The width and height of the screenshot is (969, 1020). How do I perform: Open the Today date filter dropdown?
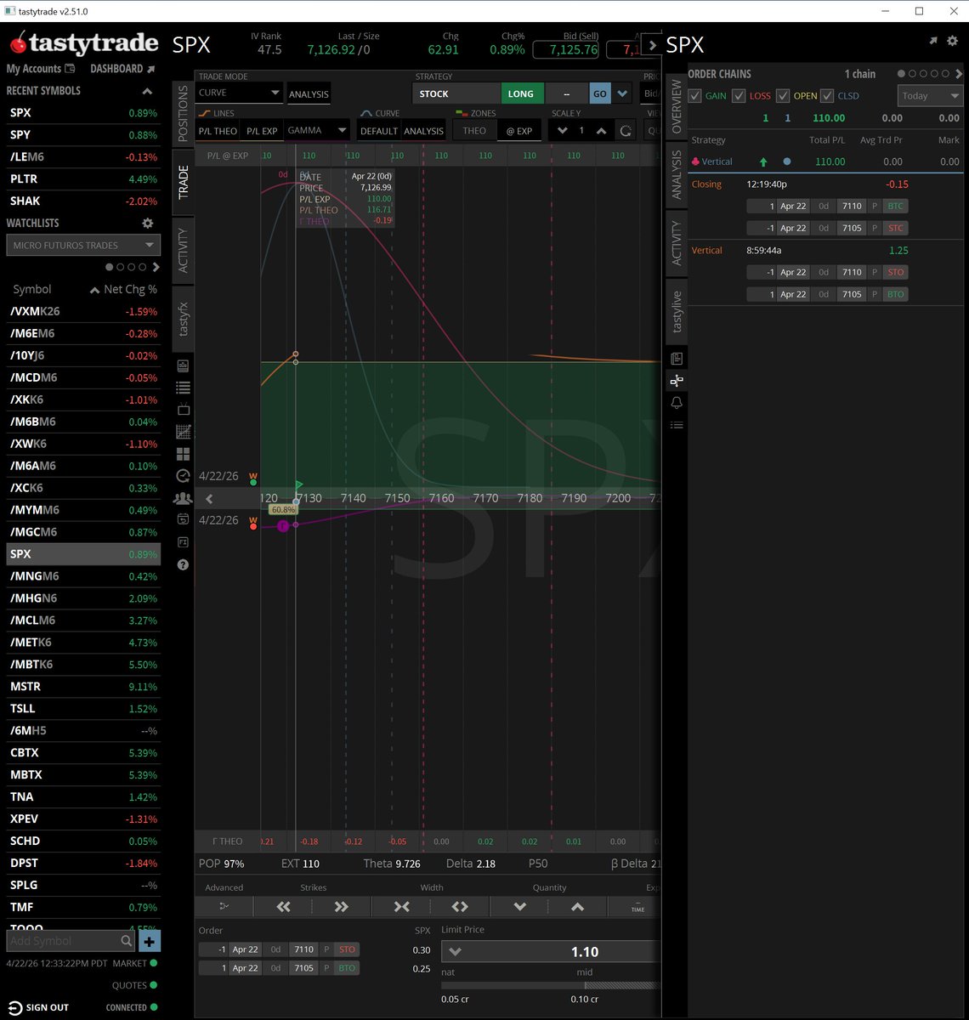(x=930, y=96)
